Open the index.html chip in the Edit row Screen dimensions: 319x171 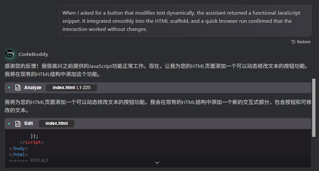(x=56, y=124)
